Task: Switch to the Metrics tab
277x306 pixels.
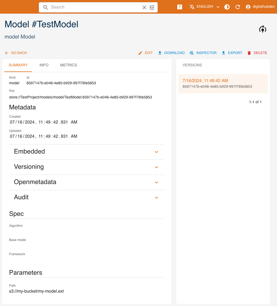Action: (68, 65)
